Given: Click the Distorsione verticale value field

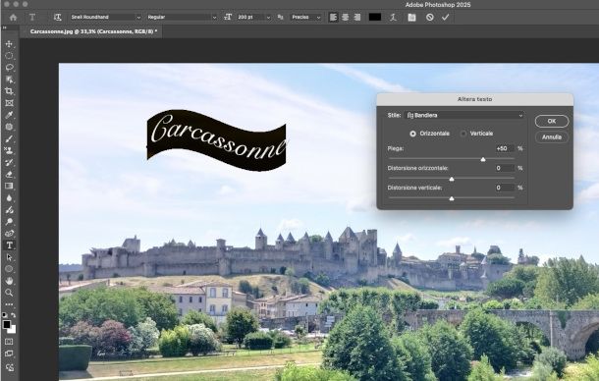Looking at the screenshot, I should 505,188.
